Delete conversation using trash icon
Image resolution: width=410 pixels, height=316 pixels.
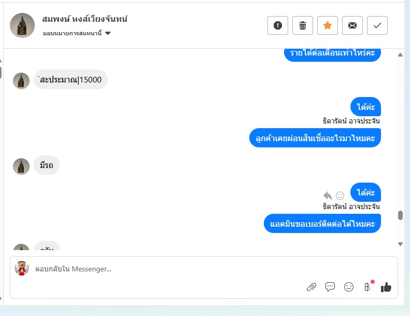pos(303,25)
